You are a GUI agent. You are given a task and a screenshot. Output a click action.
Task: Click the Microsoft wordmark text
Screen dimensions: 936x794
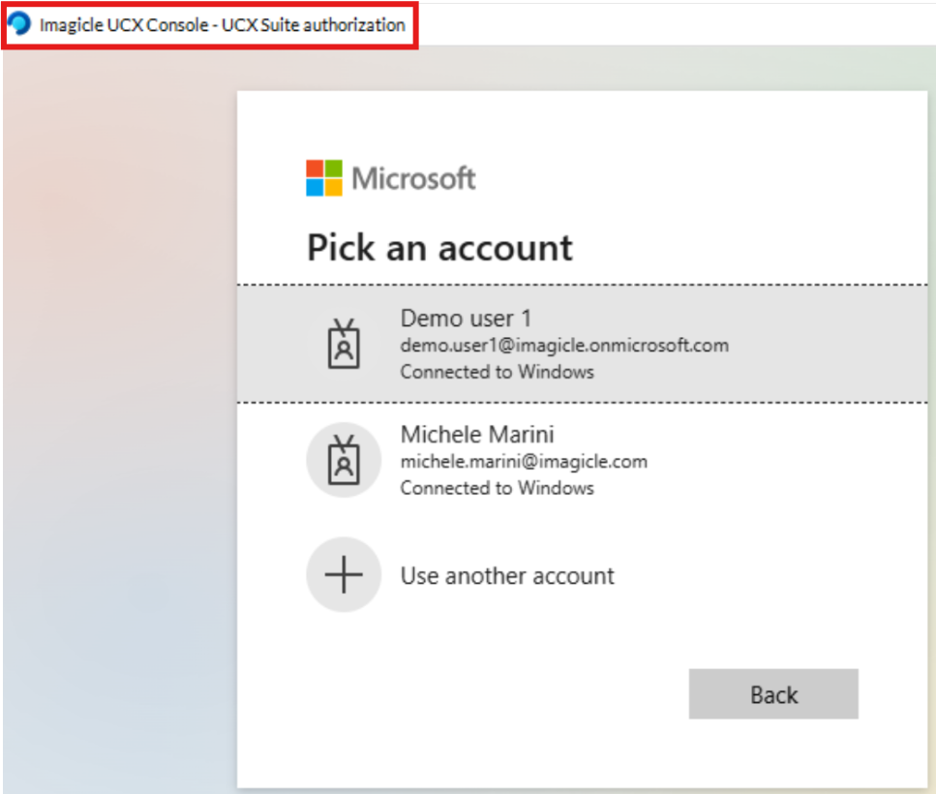(x=413, y=178)
